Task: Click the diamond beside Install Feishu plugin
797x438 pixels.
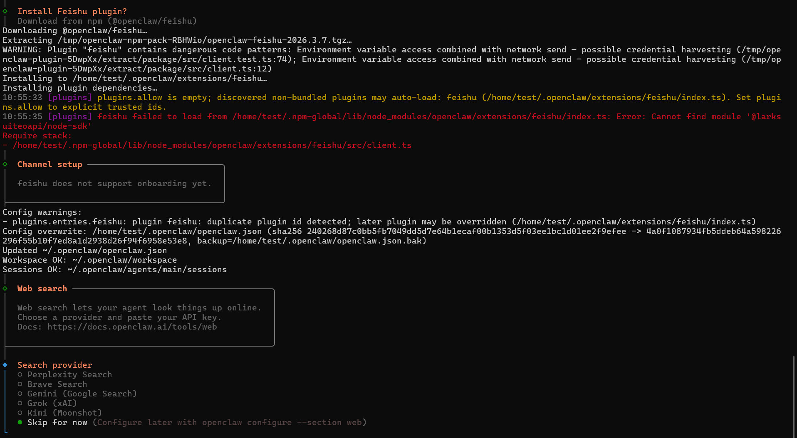Action: point(5,11)
